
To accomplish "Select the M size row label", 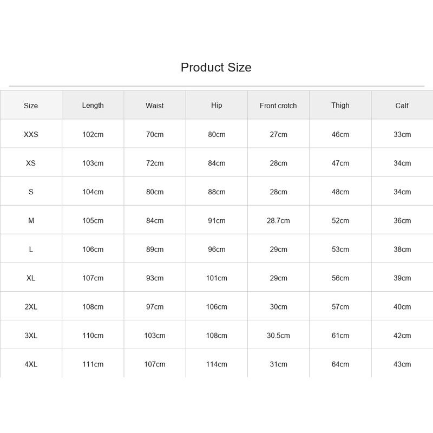I will tap(31, 220).
